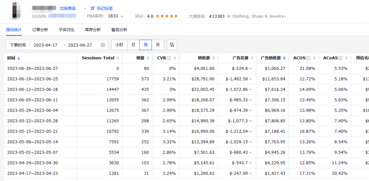
Task: Switch to the 订单分析 tab
Action: [x=40, y=30]
